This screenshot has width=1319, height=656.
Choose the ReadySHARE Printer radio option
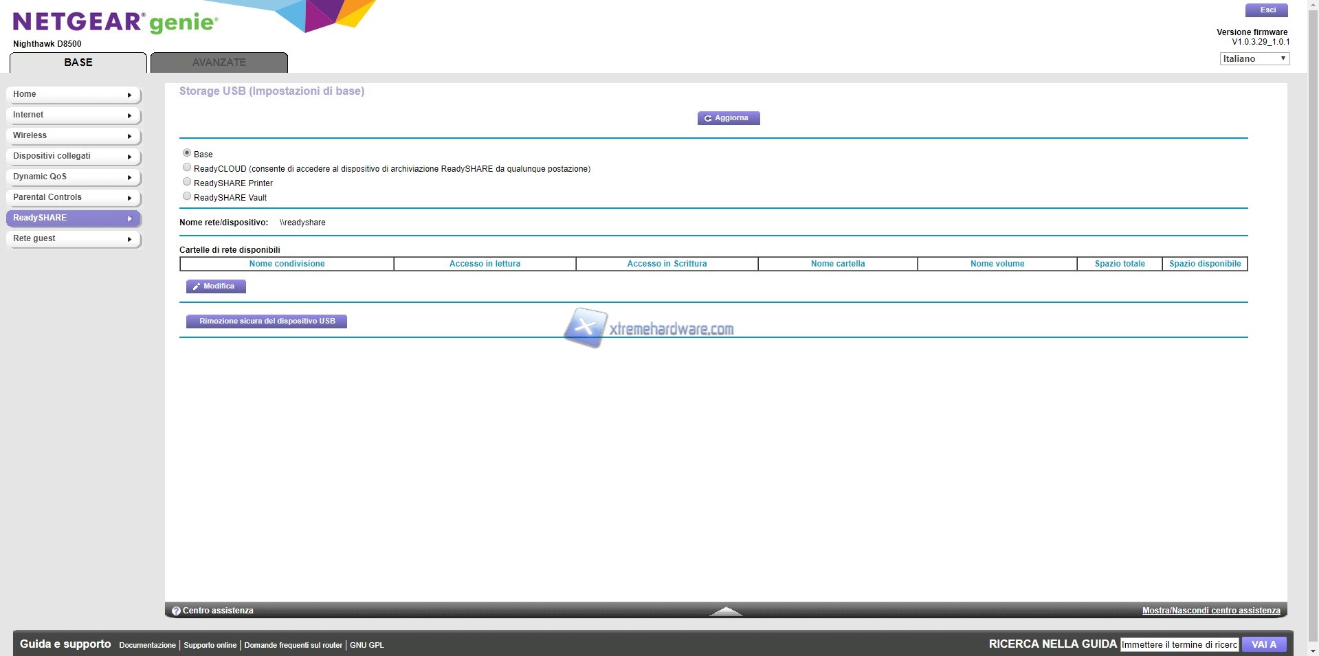coord(187,182)
